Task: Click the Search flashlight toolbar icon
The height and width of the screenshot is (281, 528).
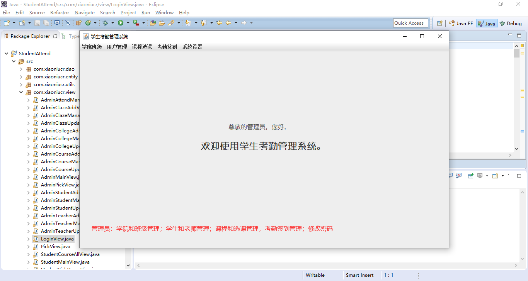Action: click(x=171, y=23)
